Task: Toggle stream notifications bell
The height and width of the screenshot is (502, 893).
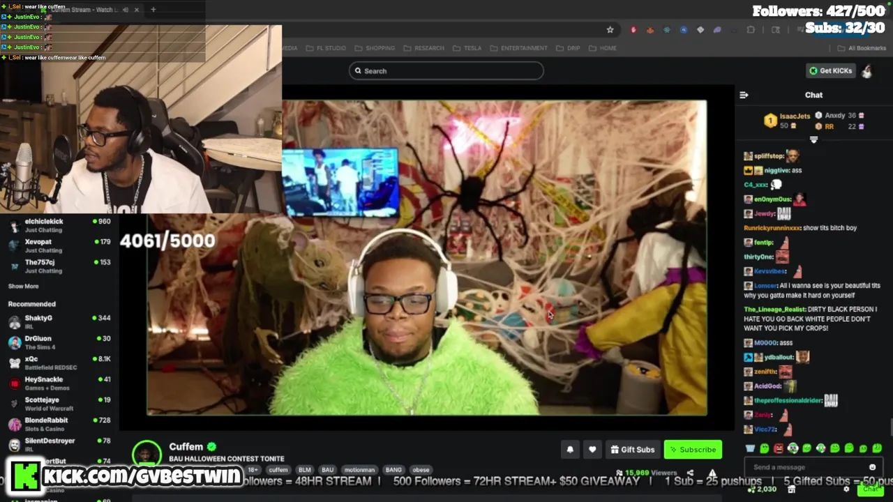Action: (570, 450)
